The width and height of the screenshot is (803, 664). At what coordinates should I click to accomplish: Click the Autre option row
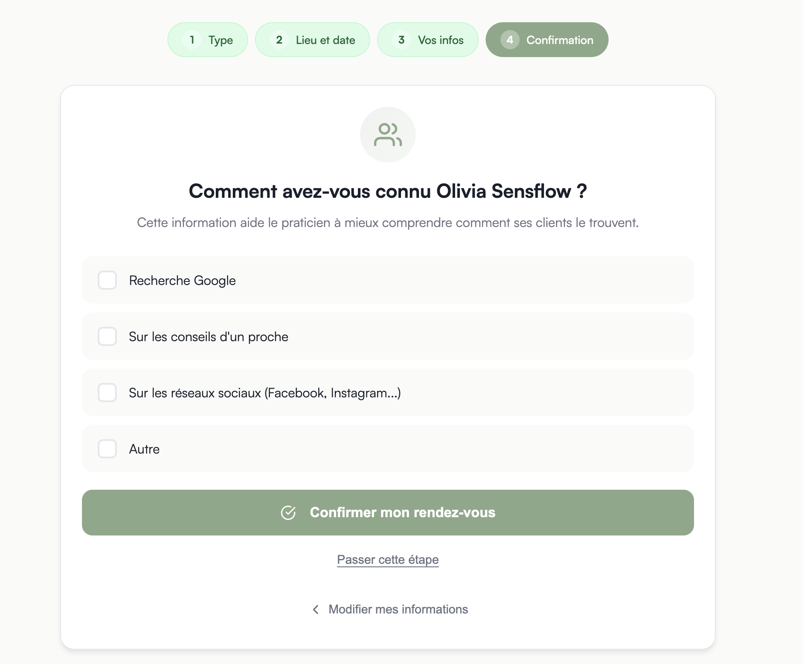pos(388,449)
